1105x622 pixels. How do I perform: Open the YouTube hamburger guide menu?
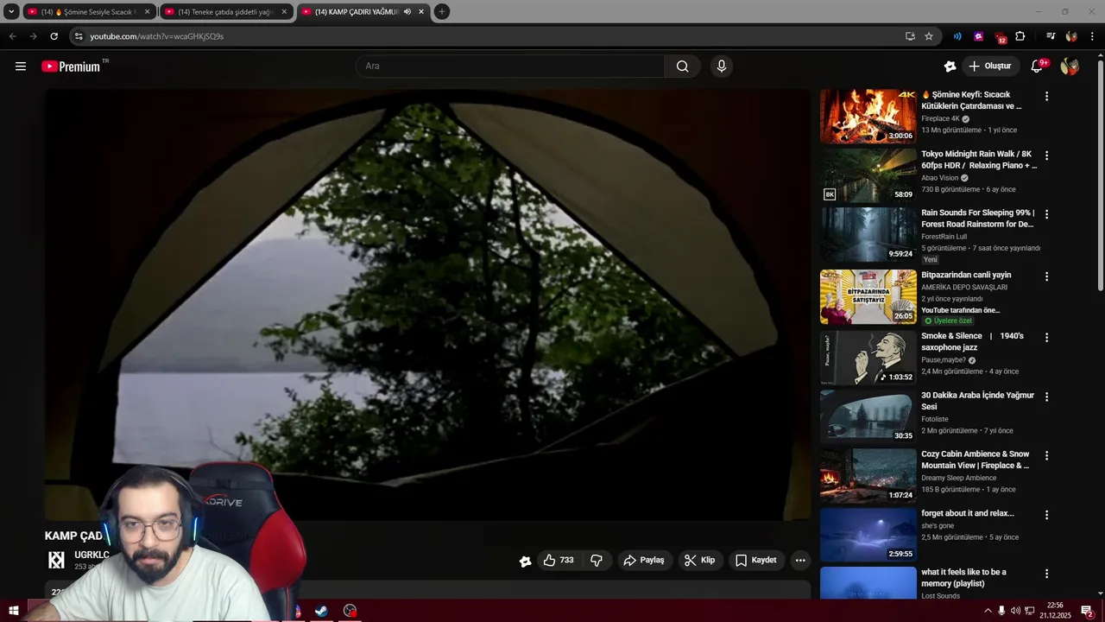point(21,67)
